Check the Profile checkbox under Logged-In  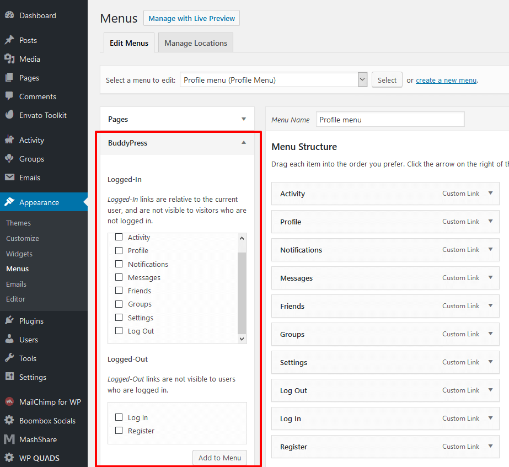click(x=119, y=250)
